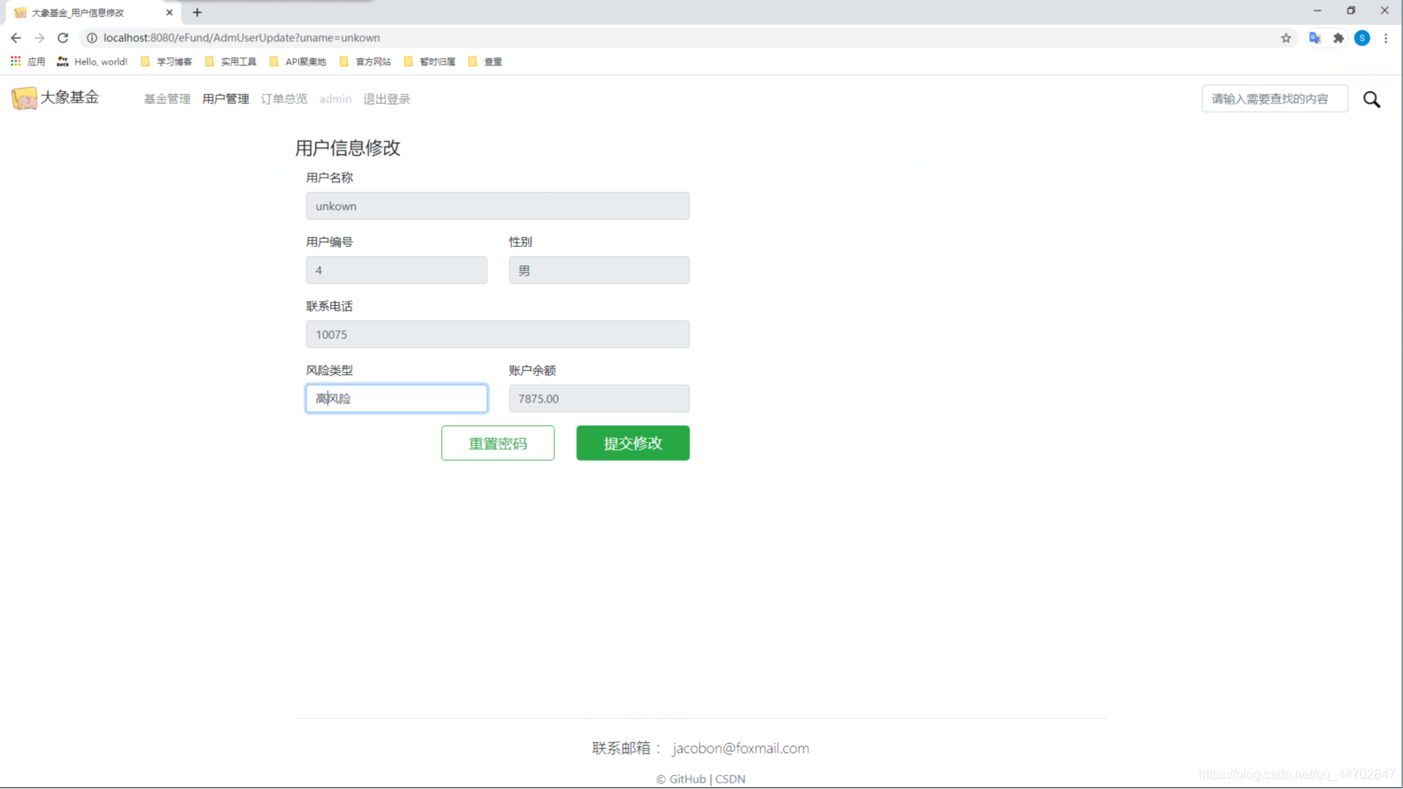Open the API聚集地 bookmark folder

point(298,61)
